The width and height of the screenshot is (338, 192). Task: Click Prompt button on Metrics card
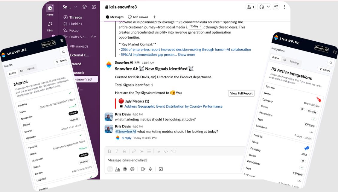point(49,44)
